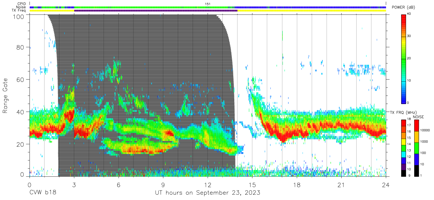Click the '100' tick on NOISE legend
The width and height of the screenshot is (434, 200).
pos(422,153)
